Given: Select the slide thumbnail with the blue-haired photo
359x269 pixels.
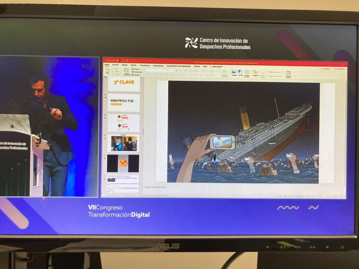Looking at the screenshot, I should pyautogui.click(x=123, y=143).
